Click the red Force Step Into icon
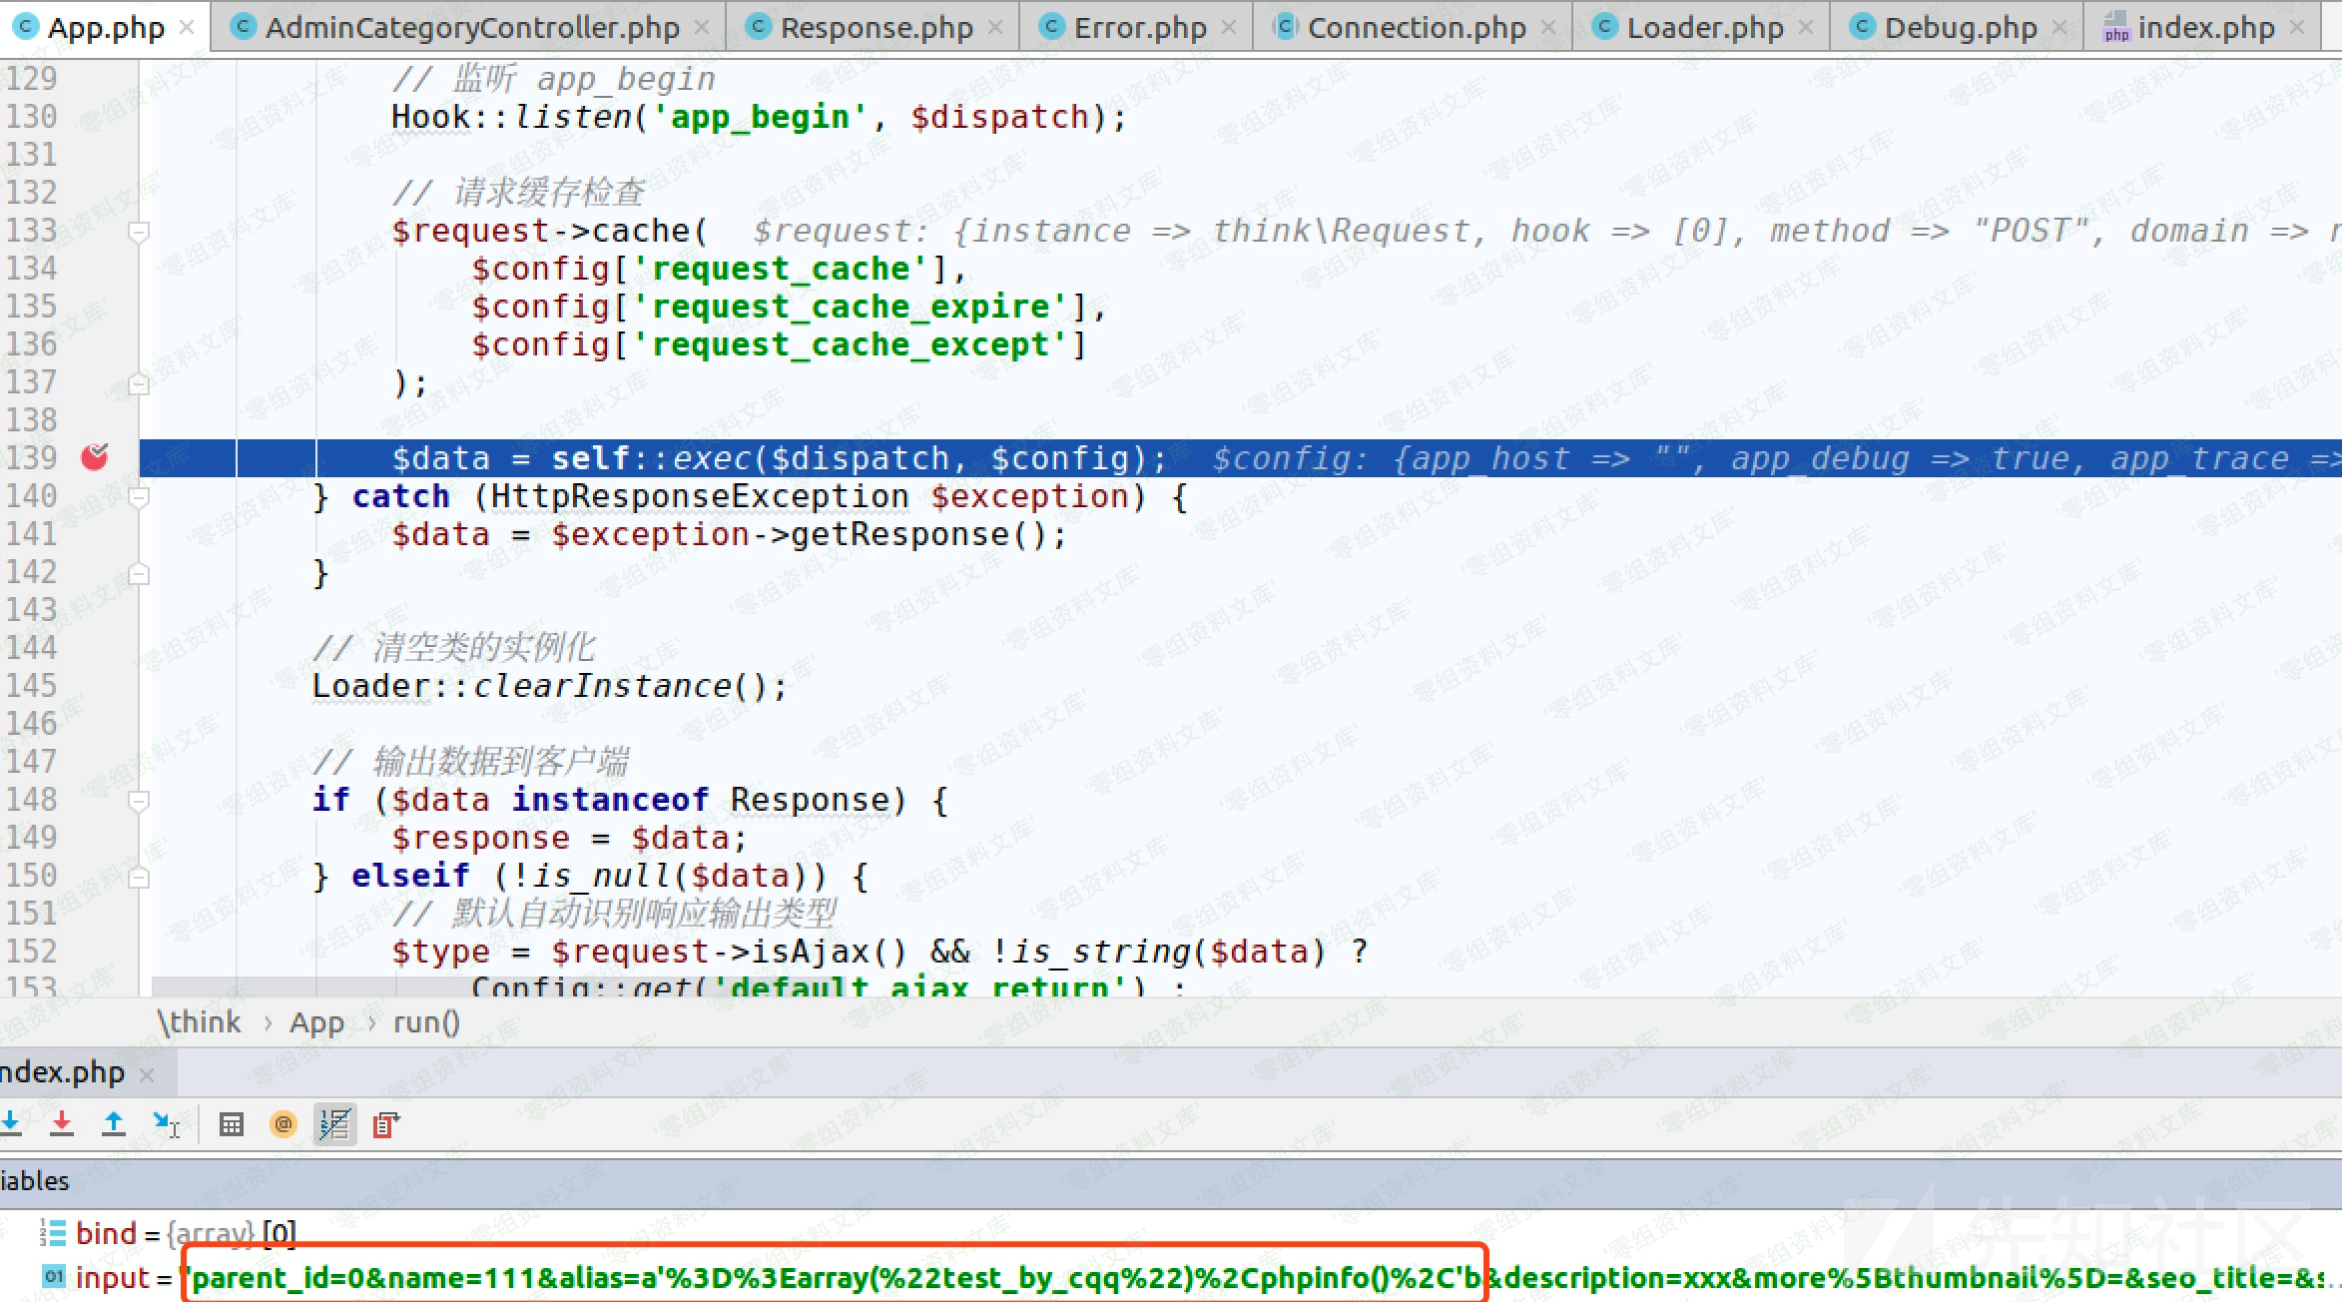Screen dimensions: 2342x1302 coord(62,1124)
